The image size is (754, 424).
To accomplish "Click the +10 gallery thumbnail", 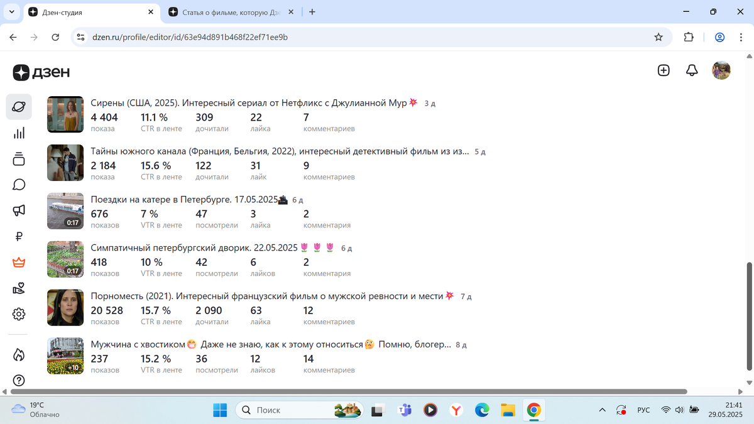I will [x=65, y=356].
